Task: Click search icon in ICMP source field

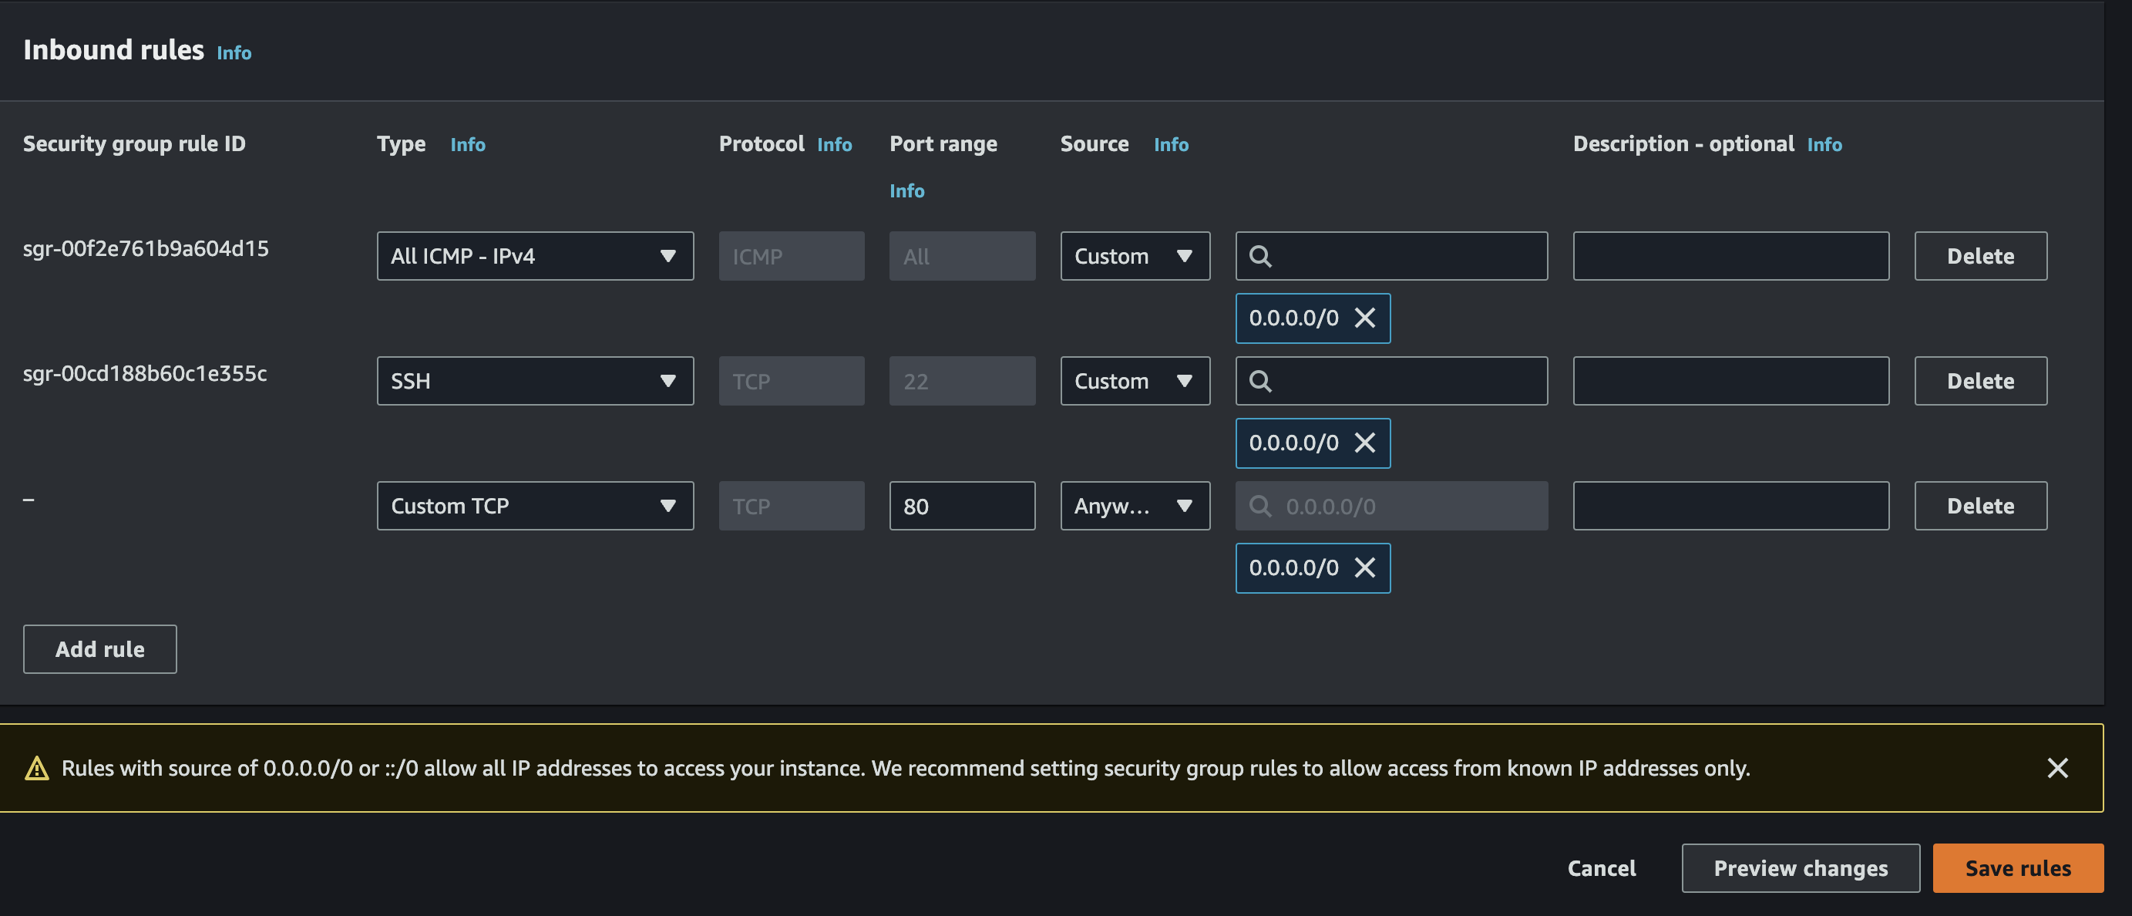Action: coord(1259,256)
